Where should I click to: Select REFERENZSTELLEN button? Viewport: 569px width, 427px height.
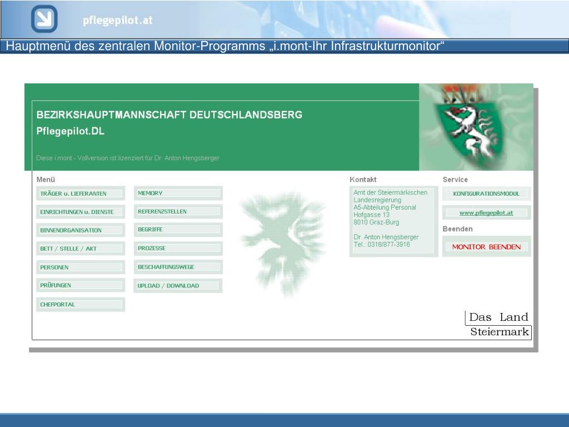(x=178, y=211)
